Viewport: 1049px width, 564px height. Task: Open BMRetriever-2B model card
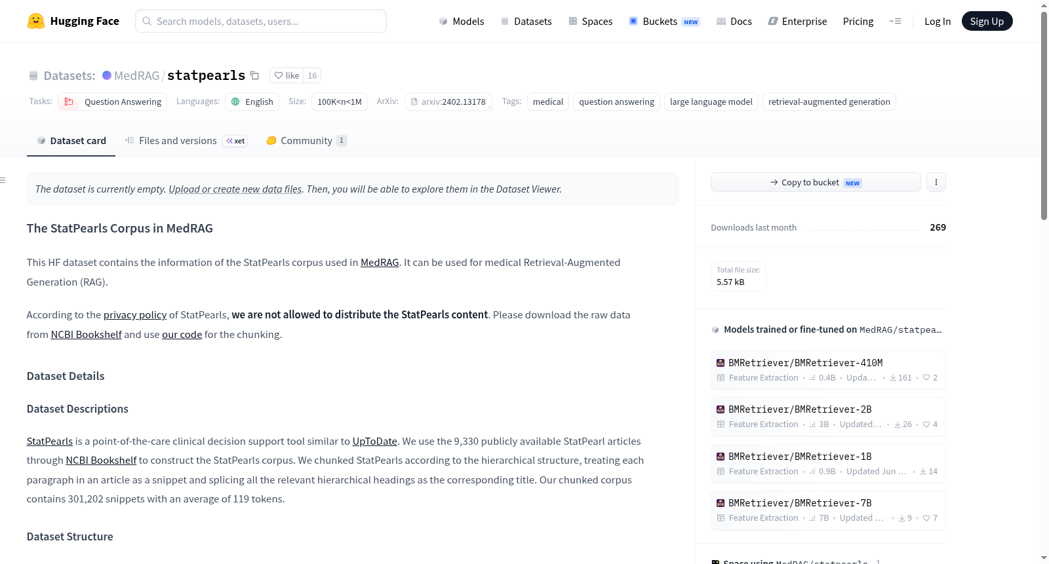[x=828, y=417]
